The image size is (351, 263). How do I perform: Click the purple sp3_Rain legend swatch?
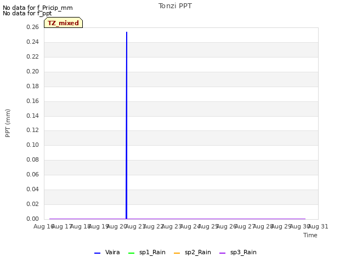tap(223, 253)
